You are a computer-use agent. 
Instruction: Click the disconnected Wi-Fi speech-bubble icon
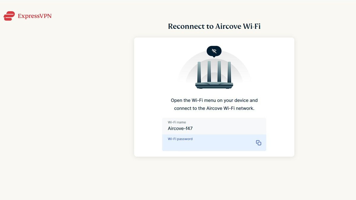click(214, 51)
